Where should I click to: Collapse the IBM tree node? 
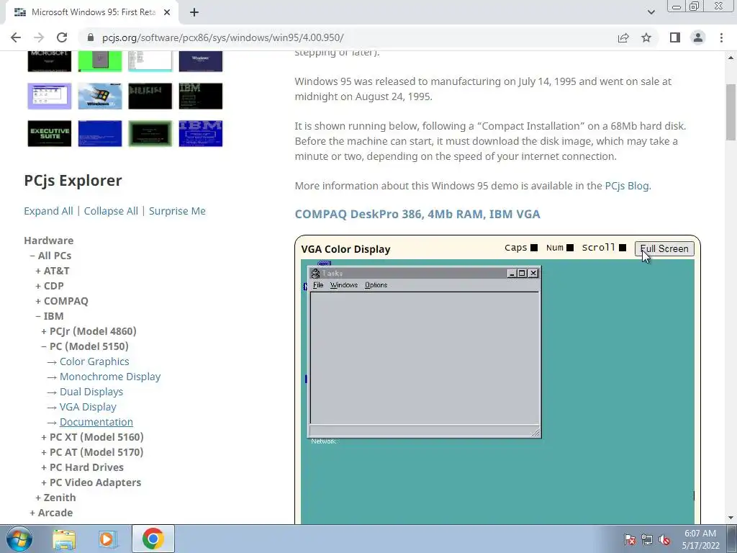[x=38, y=316]
